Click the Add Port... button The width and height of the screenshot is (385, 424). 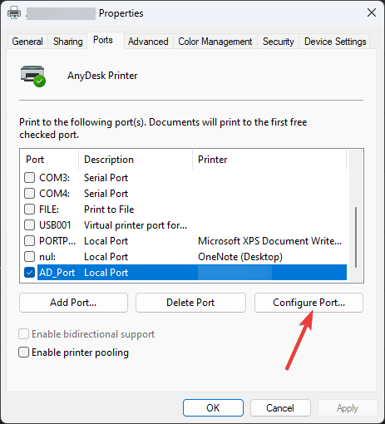73,303
